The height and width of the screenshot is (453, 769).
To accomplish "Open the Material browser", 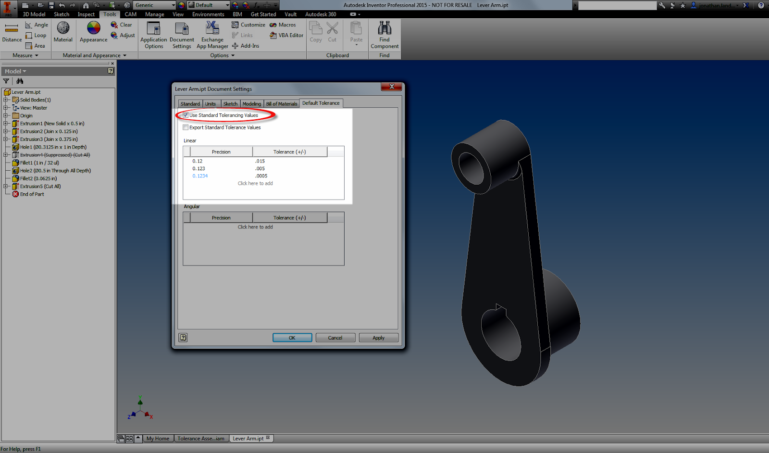I will [63, 32].
